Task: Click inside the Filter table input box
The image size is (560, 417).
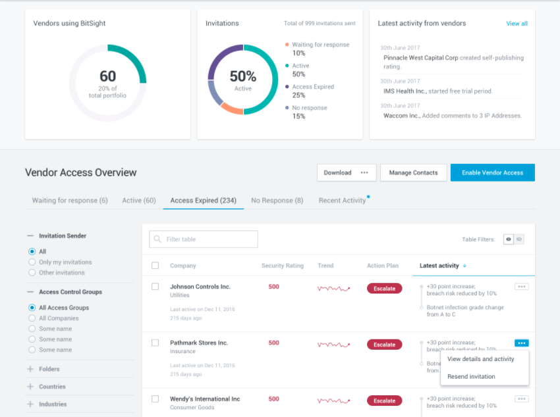Action: click(x=204, y=239)
